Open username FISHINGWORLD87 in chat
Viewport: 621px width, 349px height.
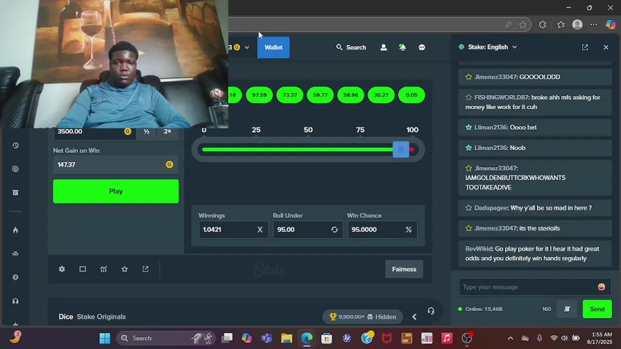click(x=501, y=97)
